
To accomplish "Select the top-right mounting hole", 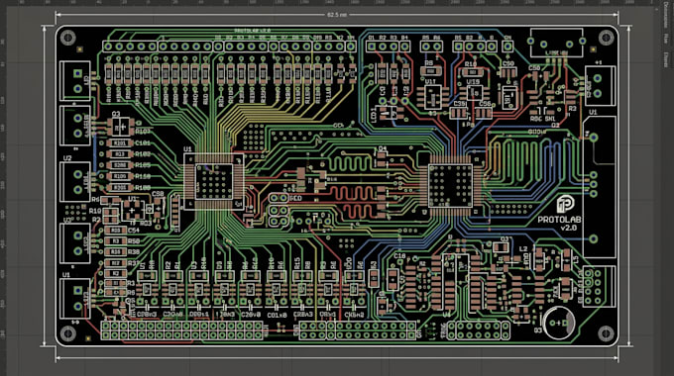I will (606, 38).
